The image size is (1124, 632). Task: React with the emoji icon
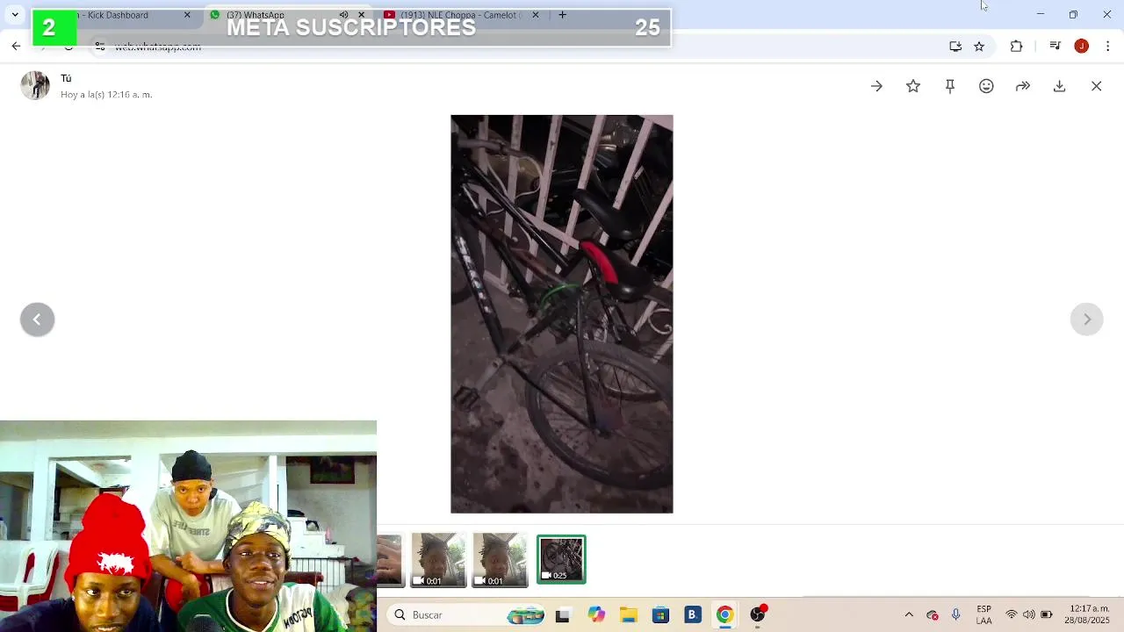click(986, 86)
